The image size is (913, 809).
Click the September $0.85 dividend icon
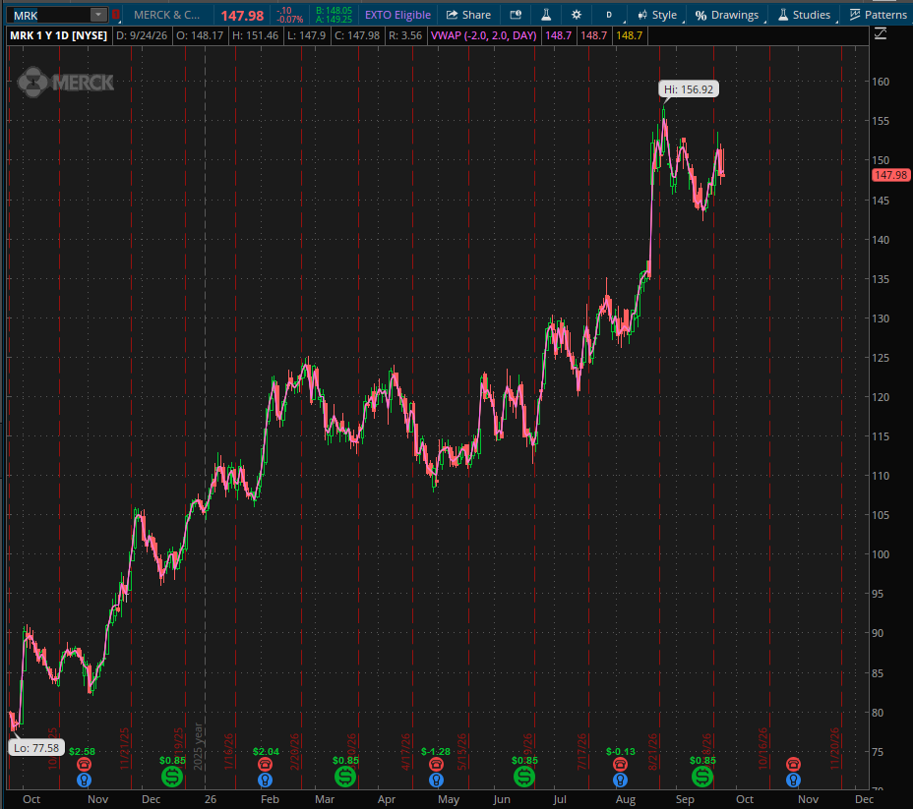pos(702,777)
